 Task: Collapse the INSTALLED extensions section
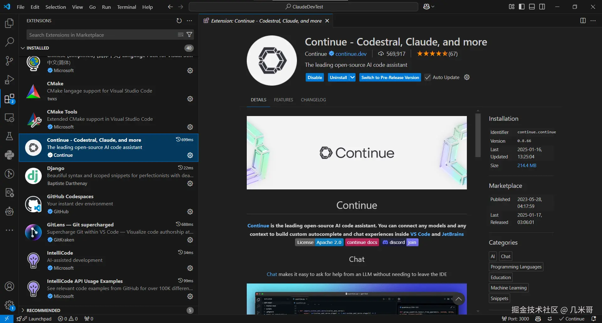click(23, 48)
